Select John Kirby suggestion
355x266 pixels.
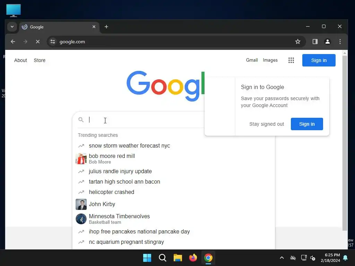pos(174,204)
